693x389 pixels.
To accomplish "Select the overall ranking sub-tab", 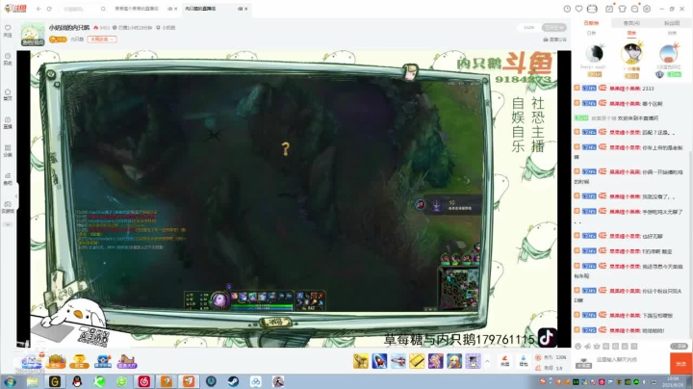I will [x=672, y=33].
